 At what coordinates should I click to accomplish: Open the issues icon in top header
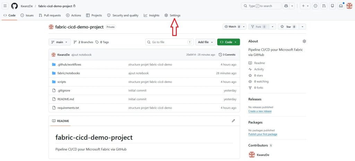point(315,6)
